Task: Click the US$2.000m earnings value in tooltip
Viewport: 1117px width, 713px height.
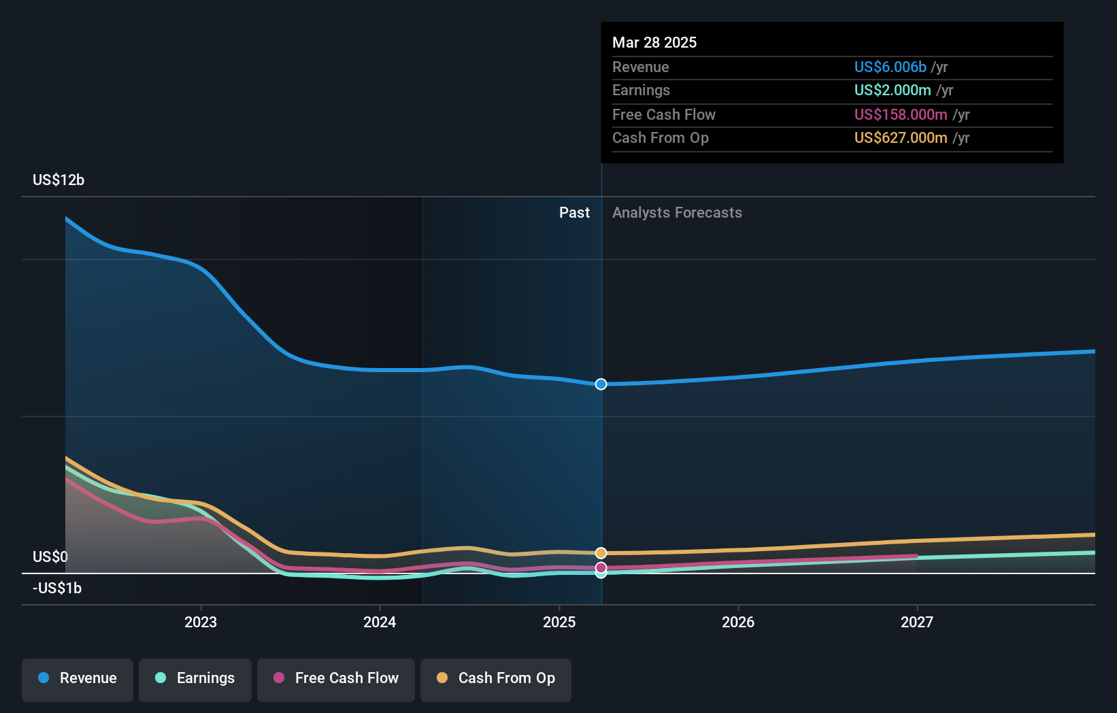Action: tap(893, 90)
